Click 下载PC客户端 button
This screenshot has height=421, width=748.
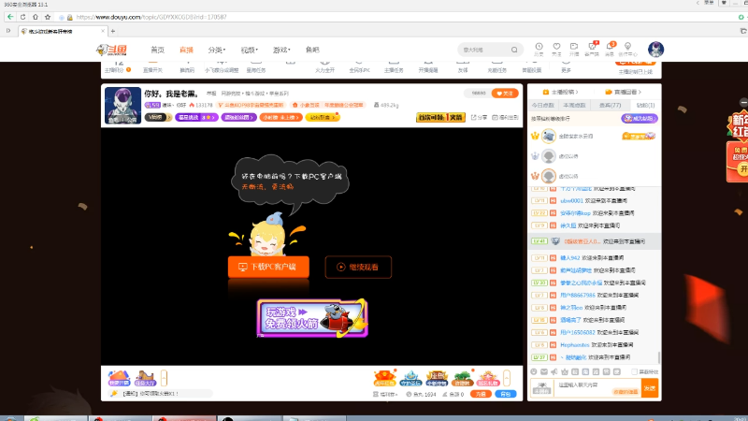click(x=268, y=267)
